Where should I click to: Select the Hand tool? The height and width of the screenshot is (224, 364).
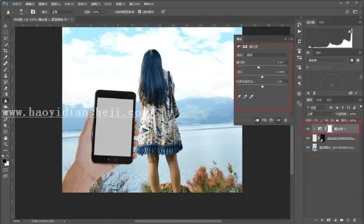pyautogui.click(x=5, y=138)
